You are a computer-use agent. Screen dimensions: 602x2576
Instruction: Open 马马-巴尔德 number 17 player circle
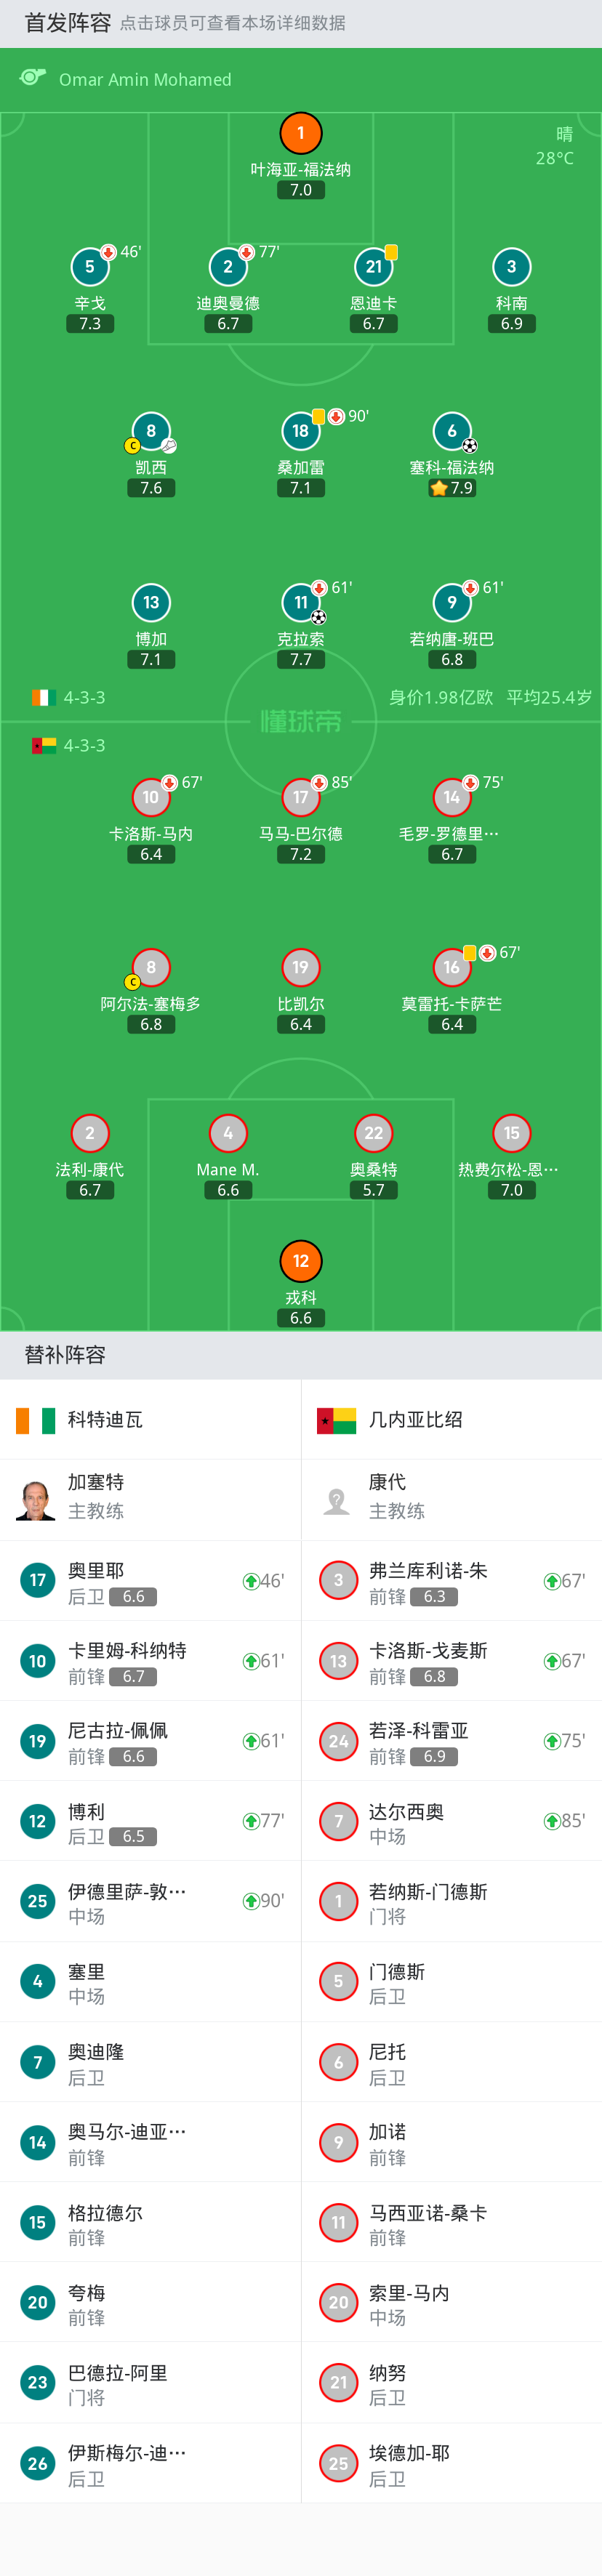(301, 797)
